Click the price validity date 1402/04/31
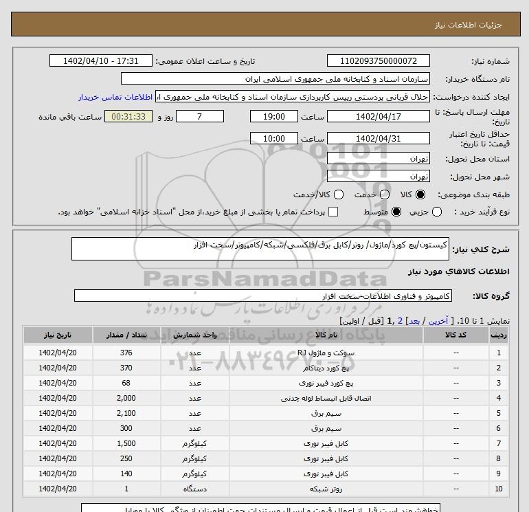The width and height of the screenshot is (529, 512). [x=378, y=138]
